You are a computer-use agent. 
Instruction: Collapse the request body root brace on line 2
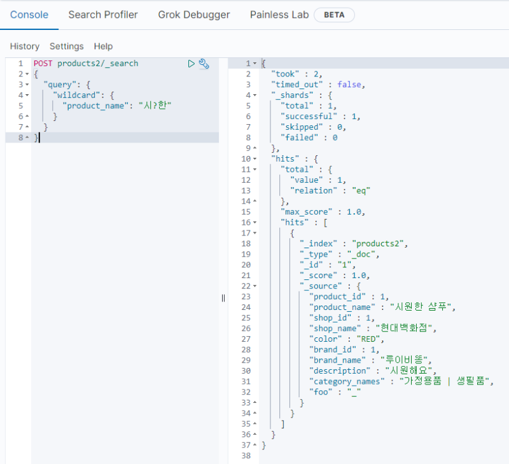point(27,74)
